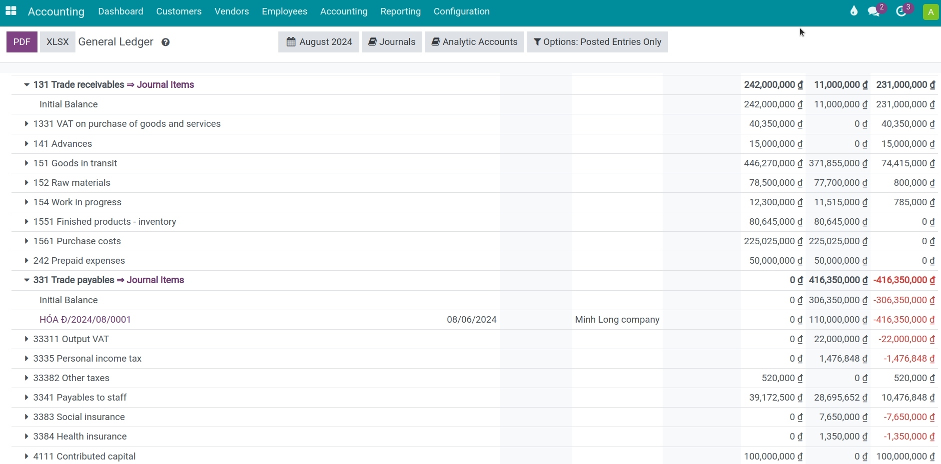Click the General Ledger help question icon
Viewport: 941px width, 464px height.
tap(165, 42)
